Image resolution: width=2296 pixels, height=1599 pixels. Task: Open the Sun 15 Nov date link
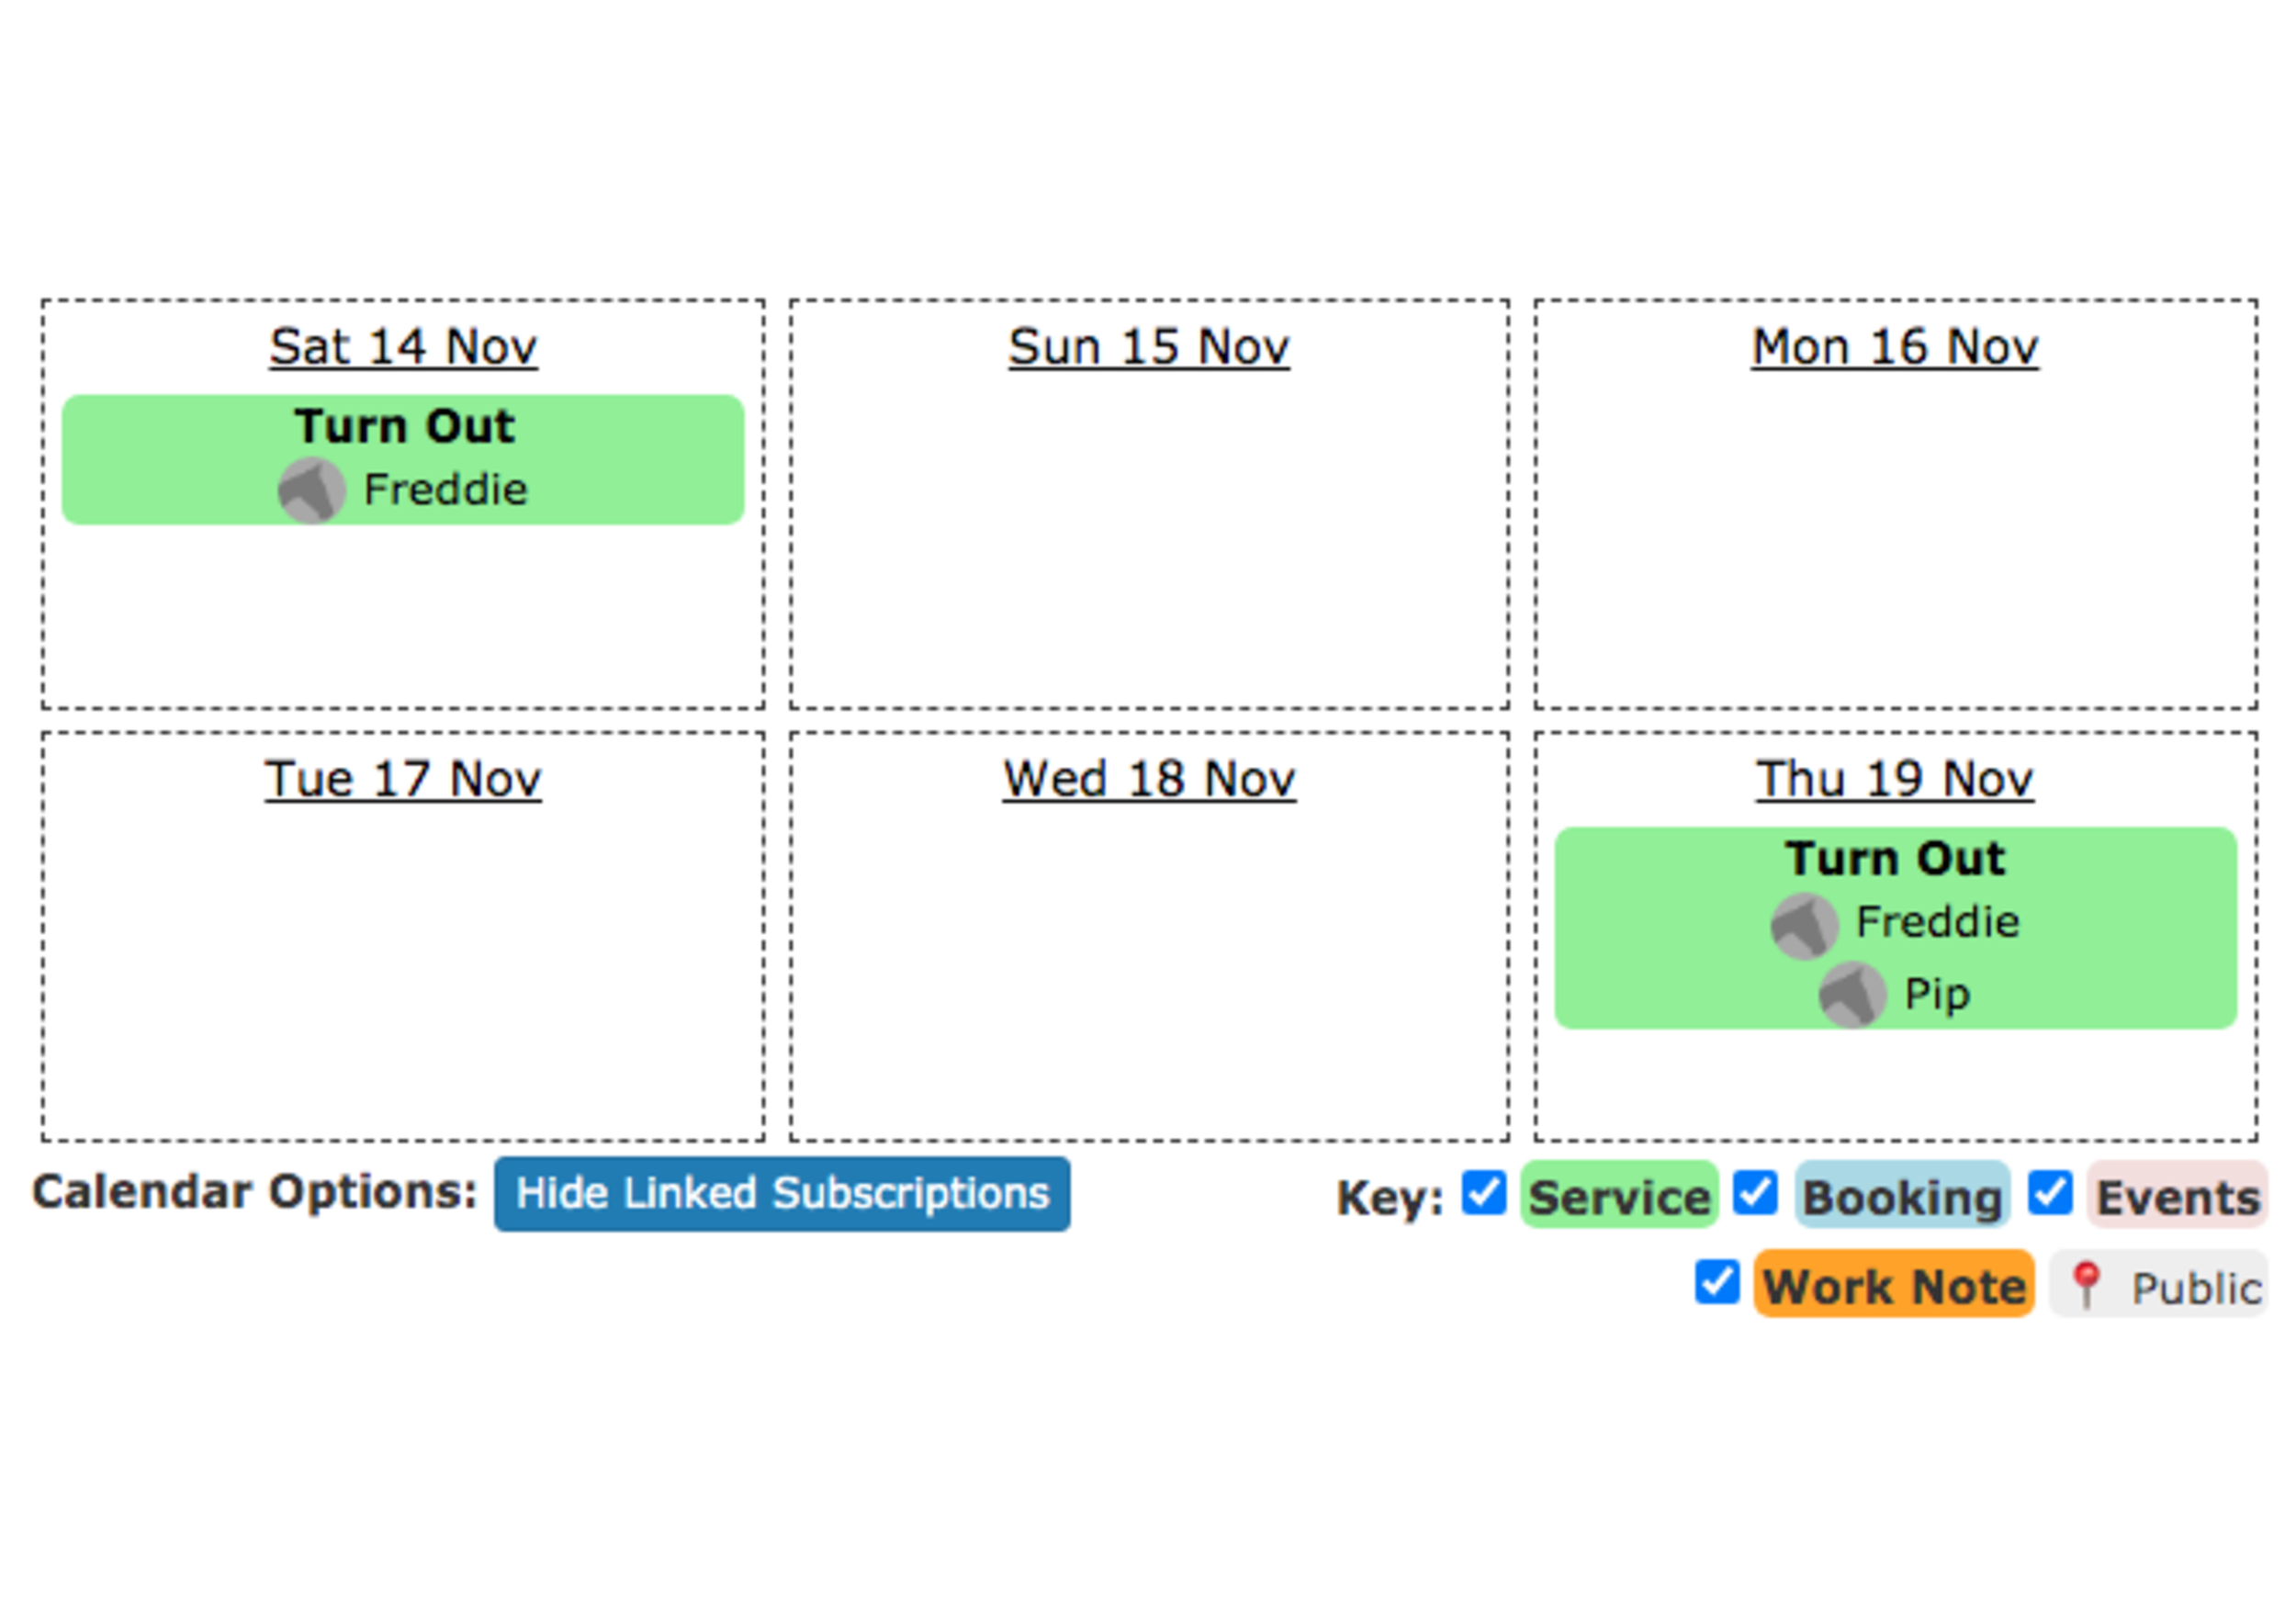click(x=1149, y=347)
